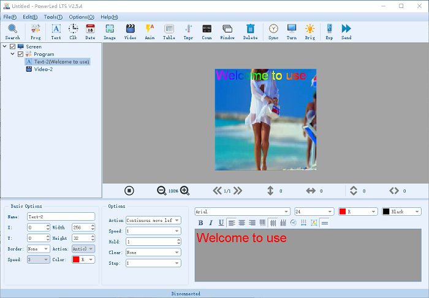Uncheck the Screen checkbox in tree
Image resolution: width=429 pixels, height=298 pixels.
click(x=13, y=47)
